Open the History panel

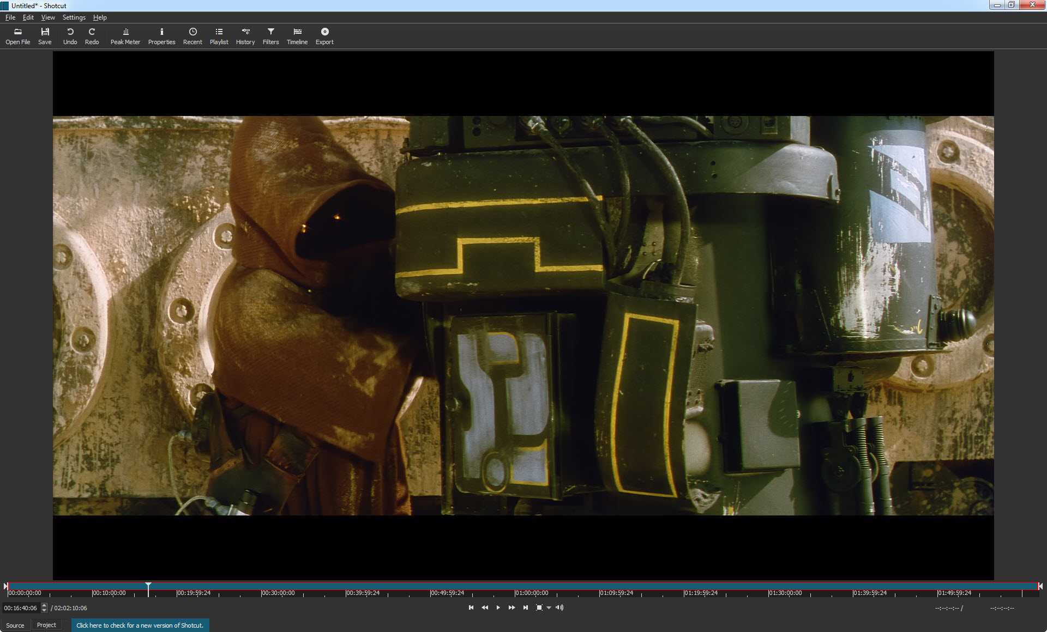pos(245,36)
